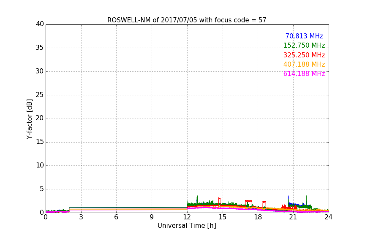This screenshot has height=243, width=365.
Task: Click the y-axis tick label 15
Action: pos(40,142)
